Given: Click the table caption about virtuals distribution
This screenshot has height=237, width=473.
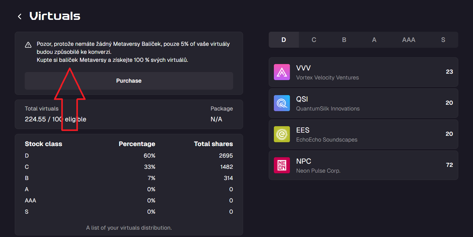Looking at the screenshot, I should (129, 228).
